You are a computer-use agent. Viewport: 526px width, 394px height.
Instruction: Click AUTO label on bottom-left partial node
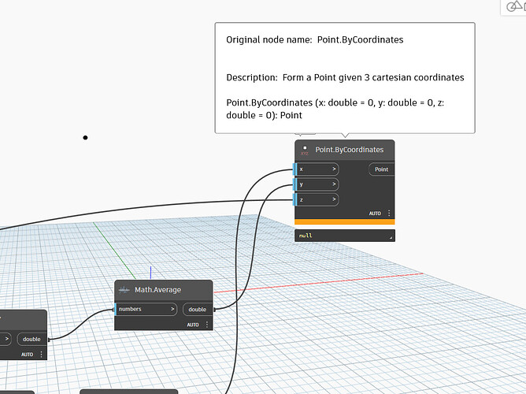pos(28,355)
